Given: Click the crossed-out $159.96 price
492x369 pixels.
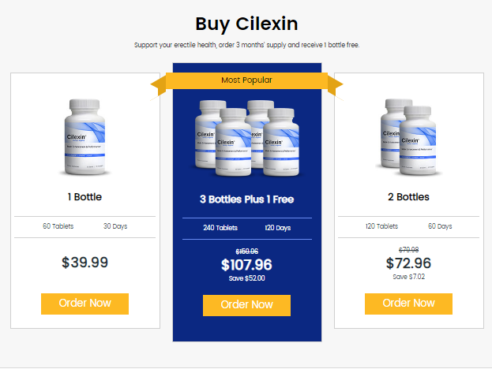Looking at the screenshot, I should coord(246,252).
